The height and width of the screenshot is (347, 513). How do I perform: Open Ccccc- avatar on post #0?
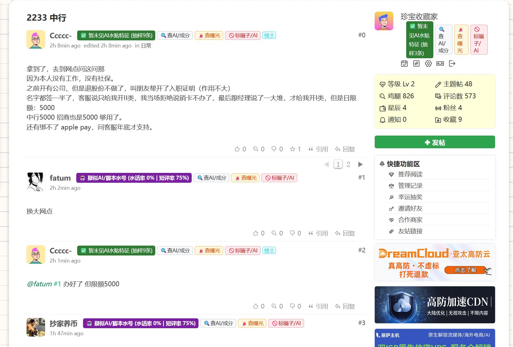36,39
